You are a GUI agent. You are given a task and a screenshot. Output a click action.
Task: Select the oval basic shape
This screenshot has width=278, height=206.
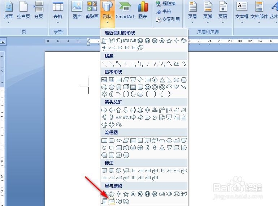177,80
